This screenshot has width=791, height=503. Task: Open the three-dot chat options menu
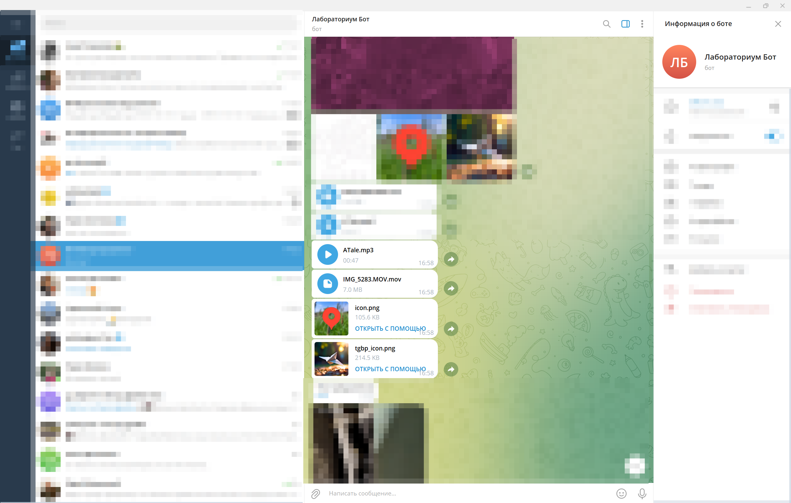pos(642,24)
